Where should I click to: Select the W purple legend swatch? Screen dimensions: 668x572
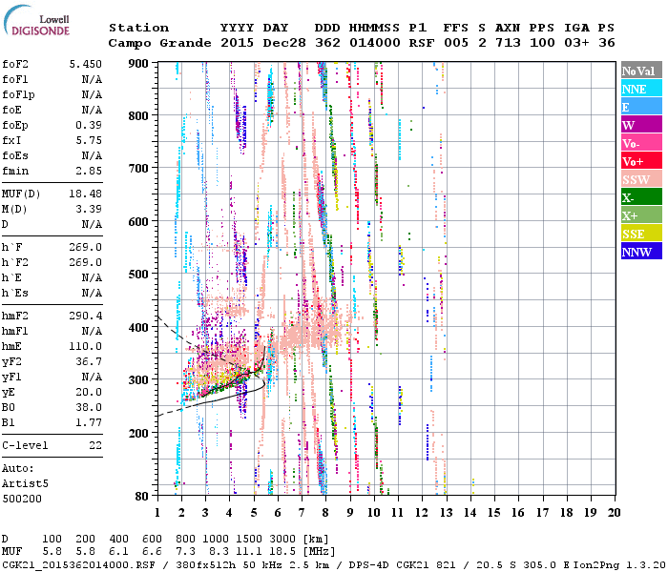(x=641, y=125)
